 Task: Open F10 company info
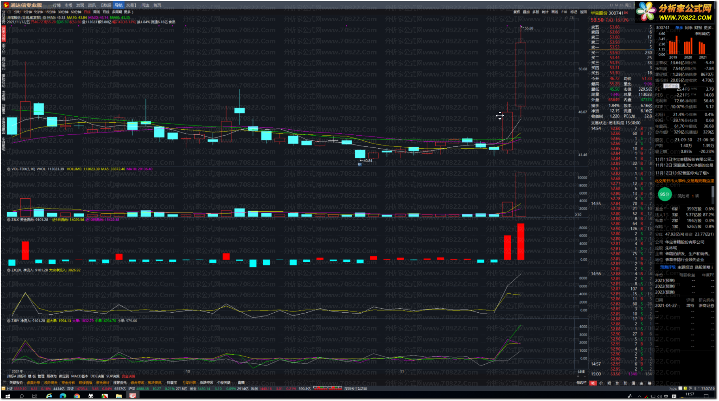(564, 12)
